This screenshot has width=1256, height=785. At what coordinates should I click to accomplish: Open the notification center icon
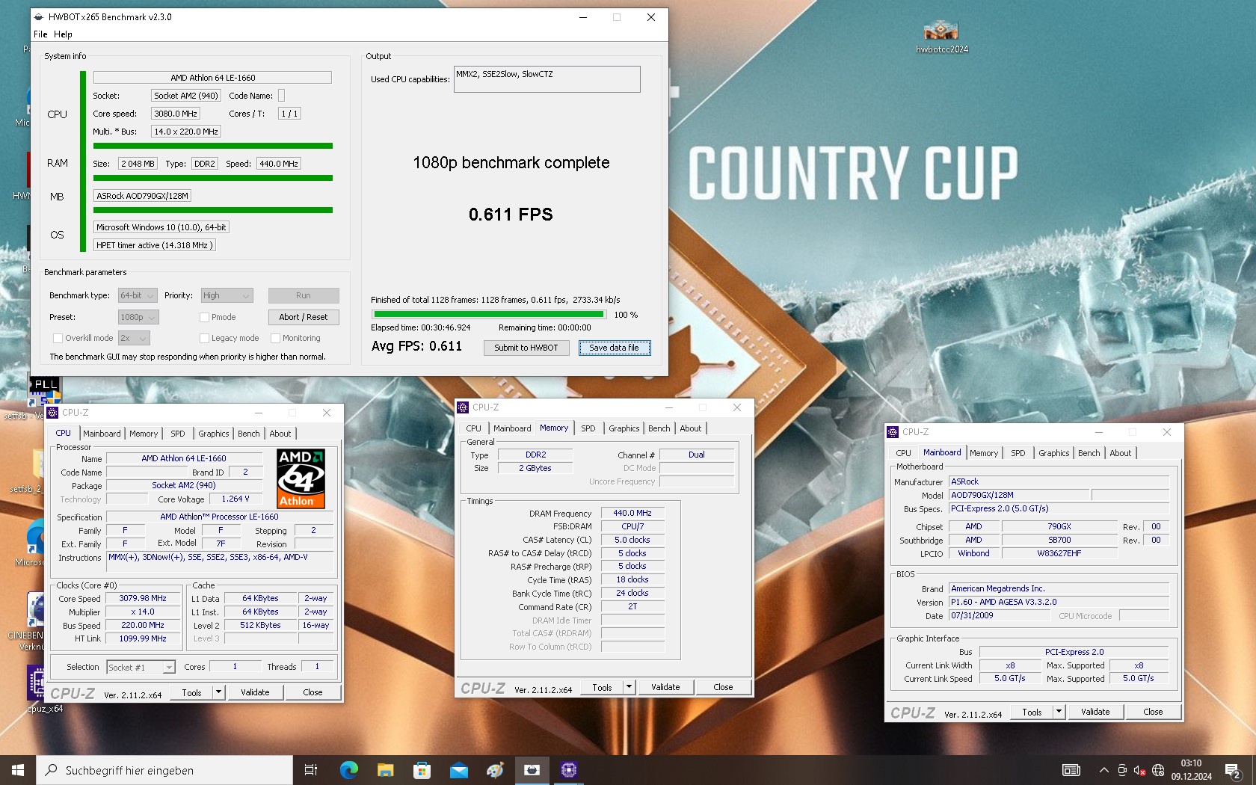pyautogui.click(x=1233, y=770)
